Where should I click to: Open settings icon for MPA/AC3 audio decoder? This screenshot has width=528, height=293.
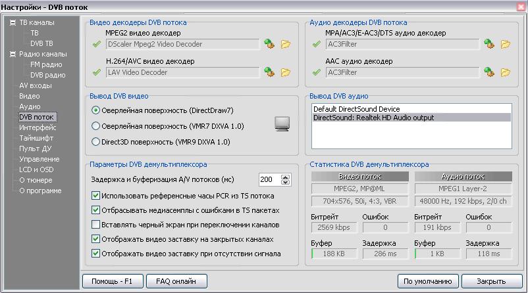pos(488,45)
